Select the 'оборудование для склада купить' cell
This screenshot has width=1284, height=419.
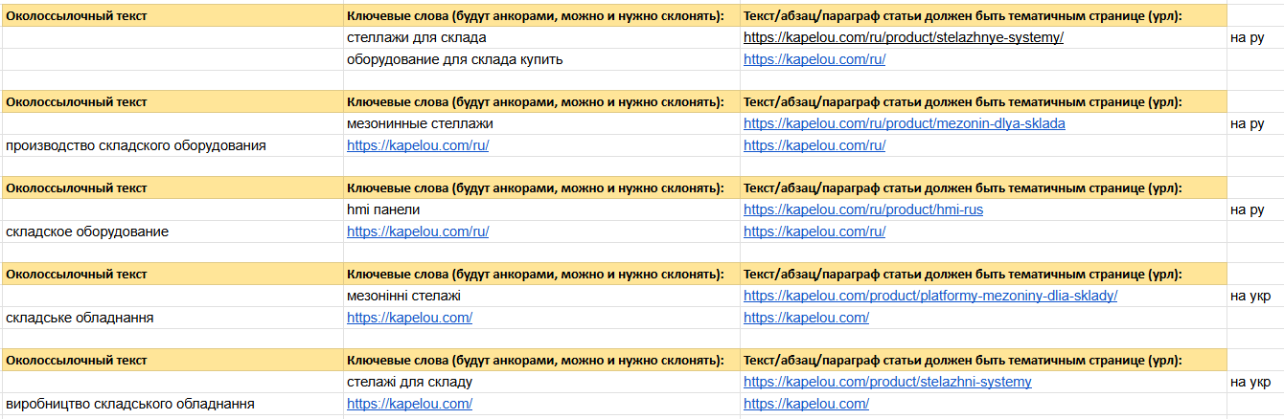[x=540, y=59]
